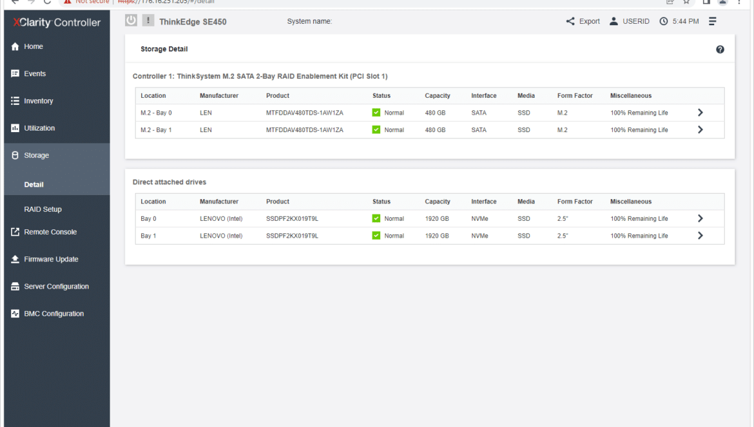Click SSDPF2KX019T9L in Bay 1 row

[292, 236]
